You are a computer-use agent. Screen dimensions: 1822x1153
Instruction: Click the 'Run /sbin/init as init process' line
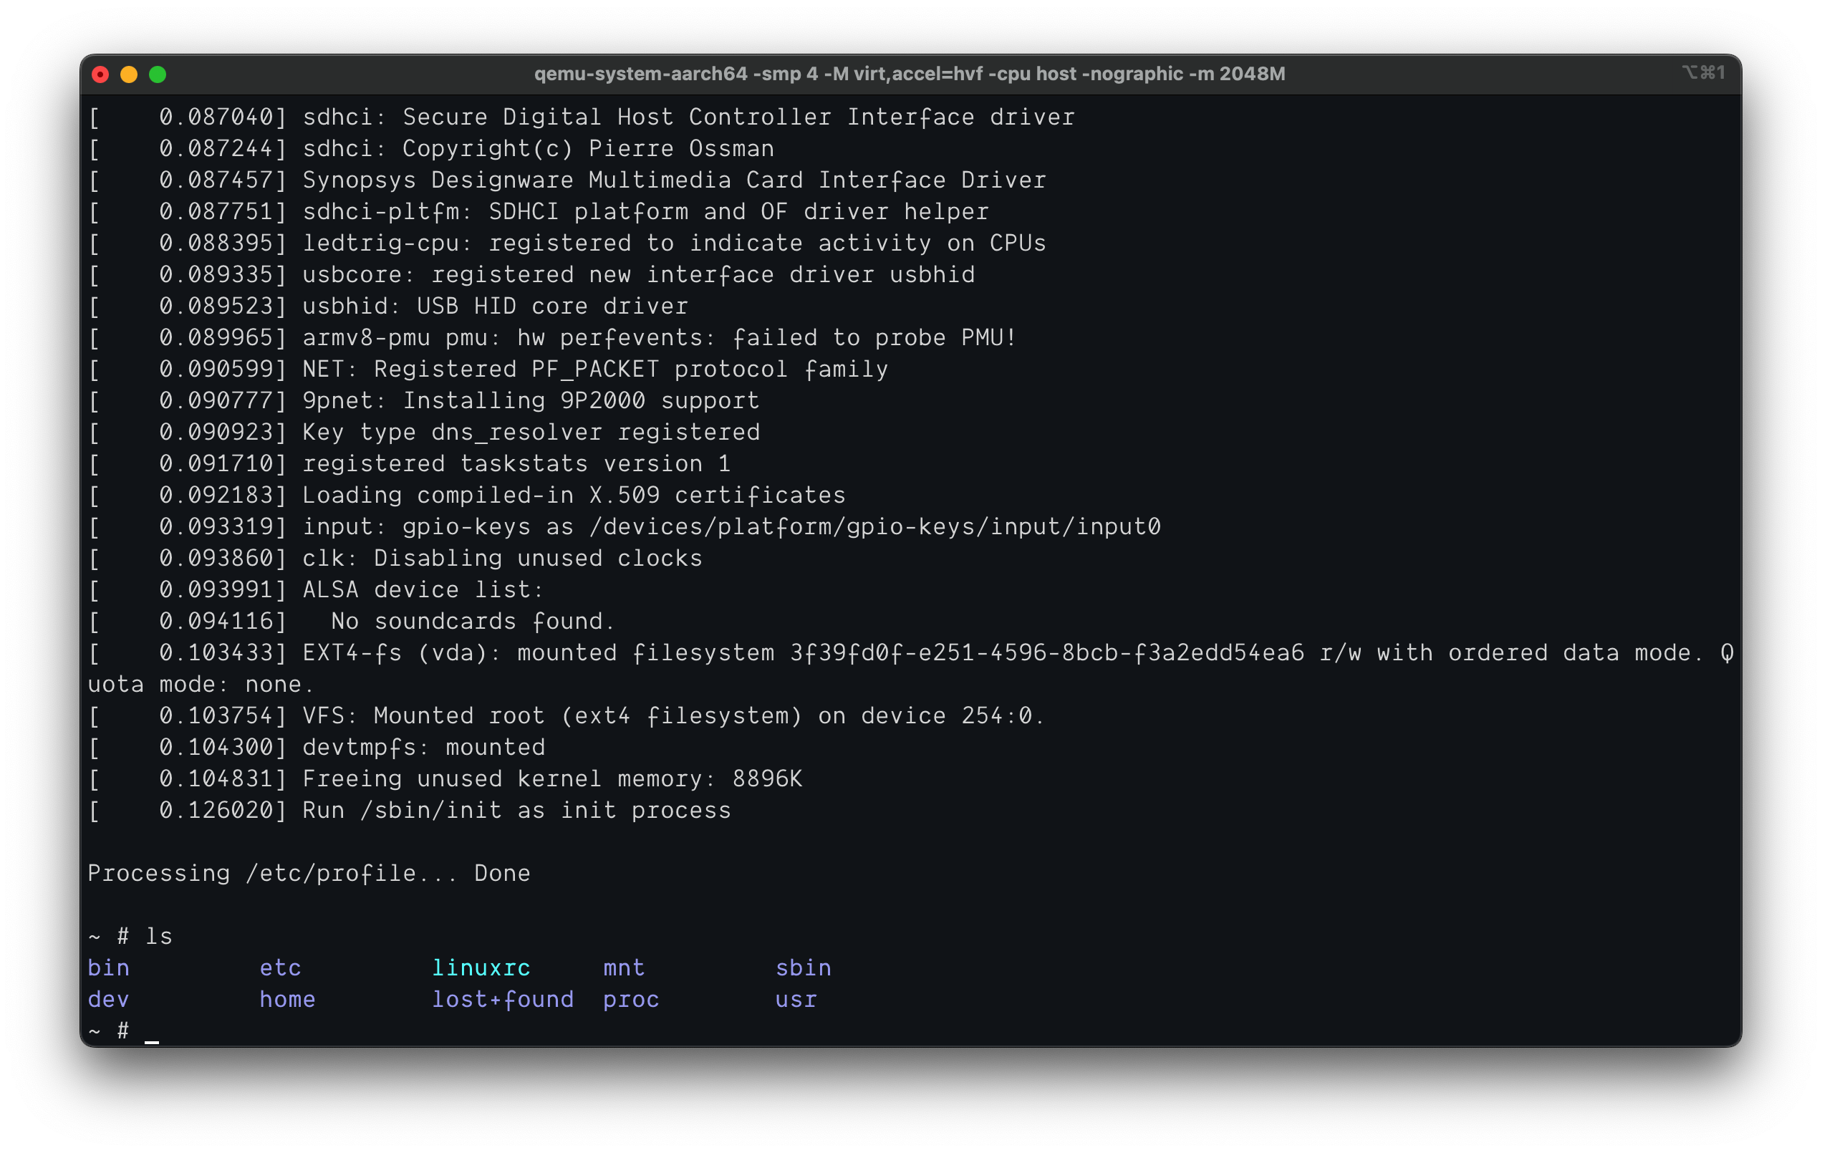[x=516, y=810]
